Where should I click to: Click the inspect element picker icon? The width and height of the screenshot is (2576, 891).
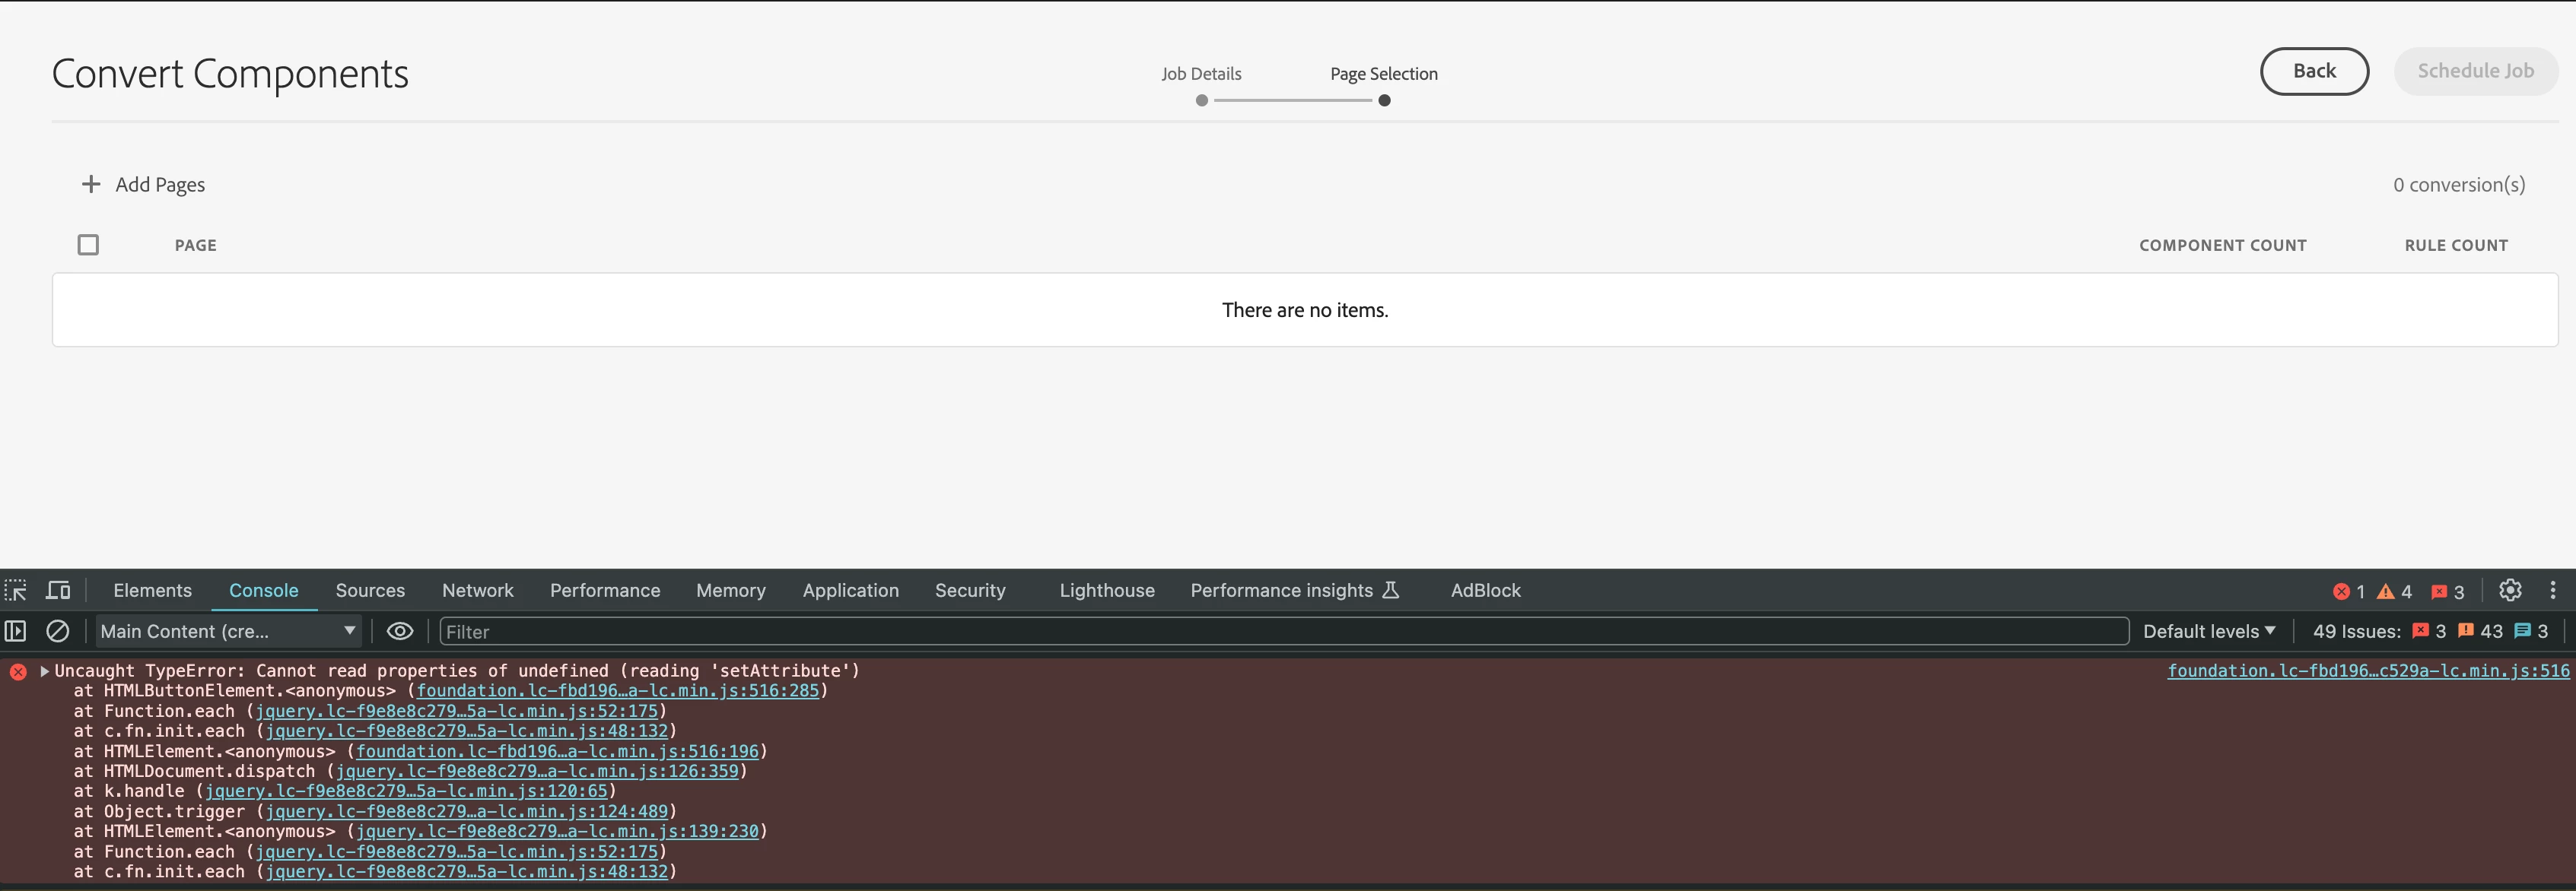click(16, 591)
